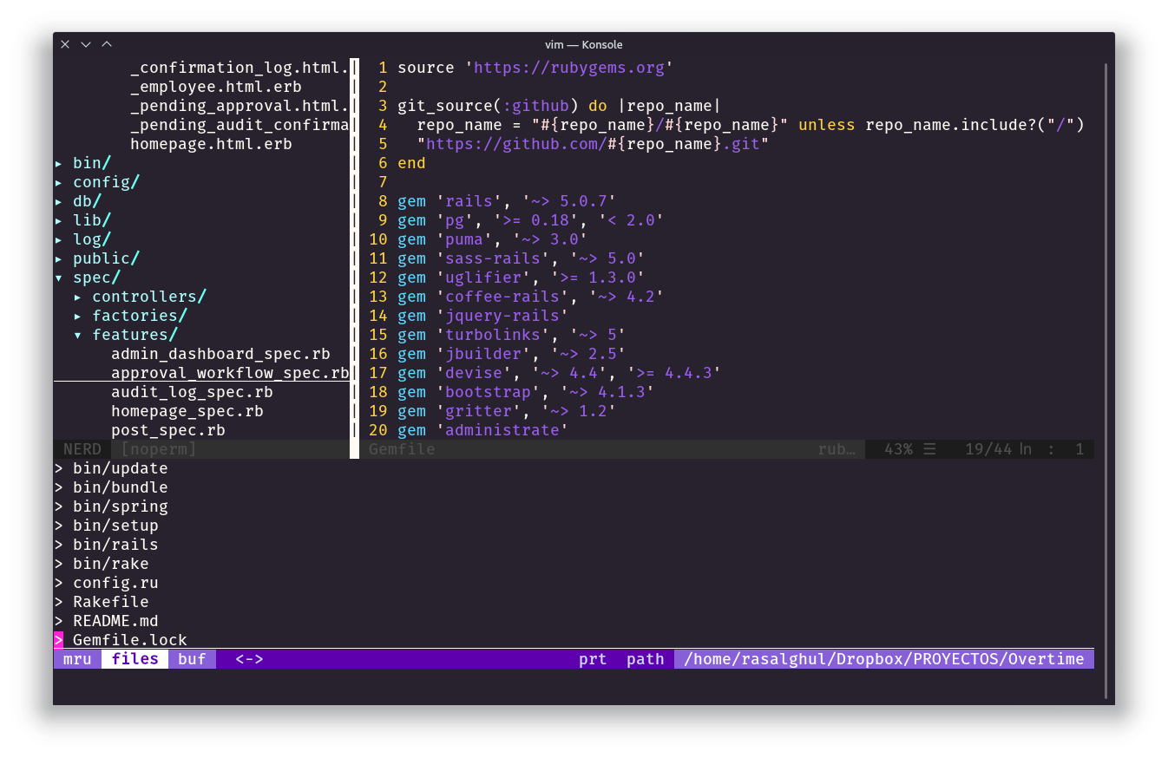Switch to the buf tab
This screenshot has height=758, width=1168.
(192, 659)
